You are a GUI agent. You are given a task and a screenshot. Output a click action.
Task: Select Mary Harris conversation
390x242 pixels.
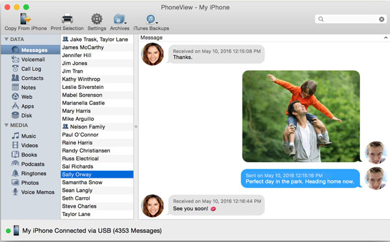pos(97,111)
